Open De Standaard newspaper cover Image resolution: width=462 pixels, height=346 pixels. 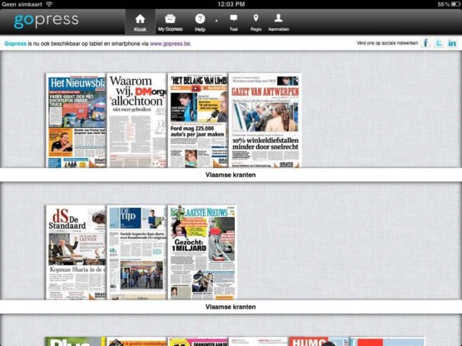pos(76,252)
